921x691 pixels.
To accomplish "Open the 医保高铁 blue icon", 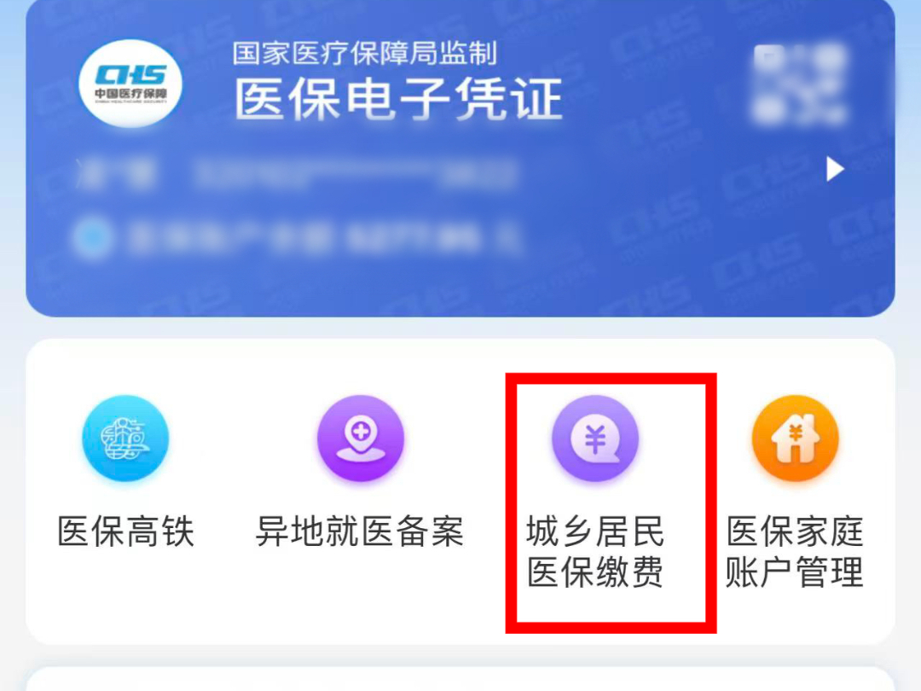I will (x=125, y=438).
